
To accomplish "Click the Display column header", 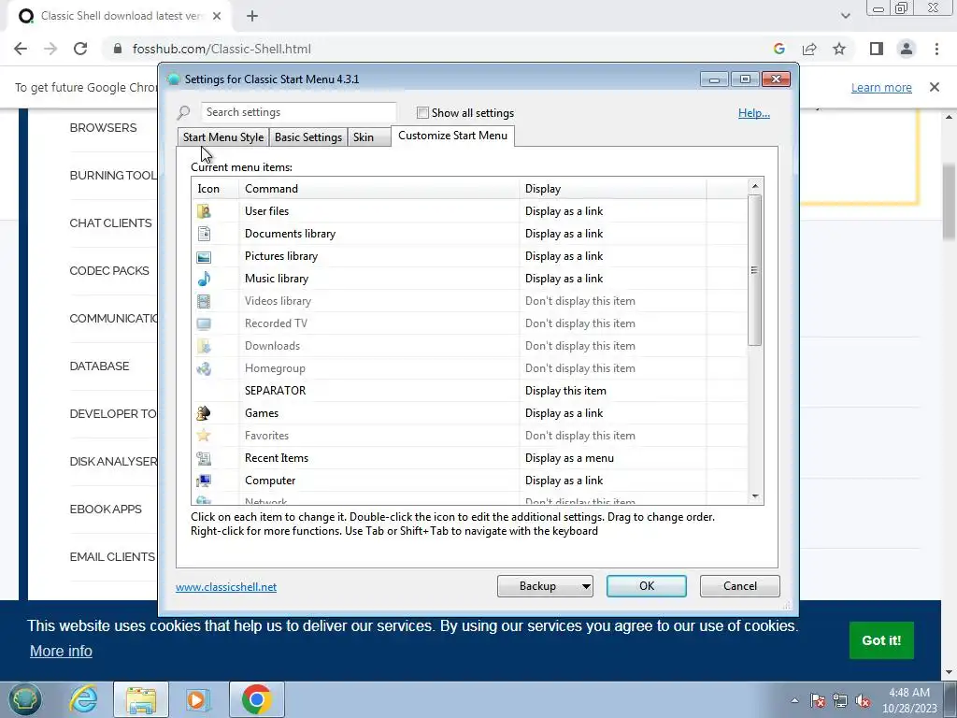I will (x=613, y=189).
